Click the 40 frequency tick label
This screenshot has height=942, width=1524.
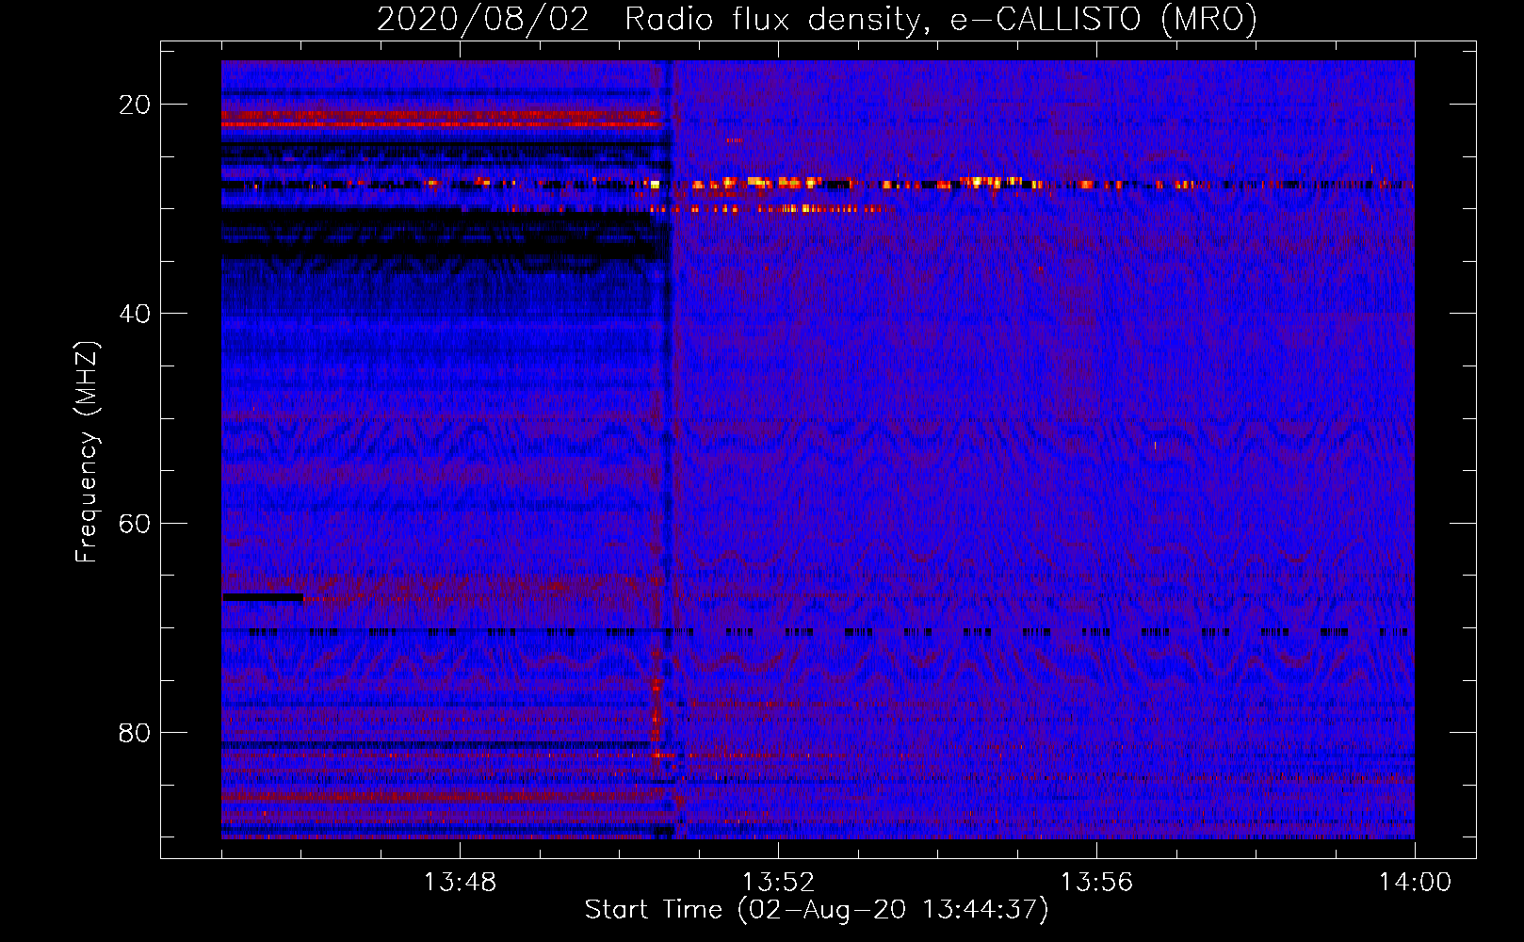135,314
